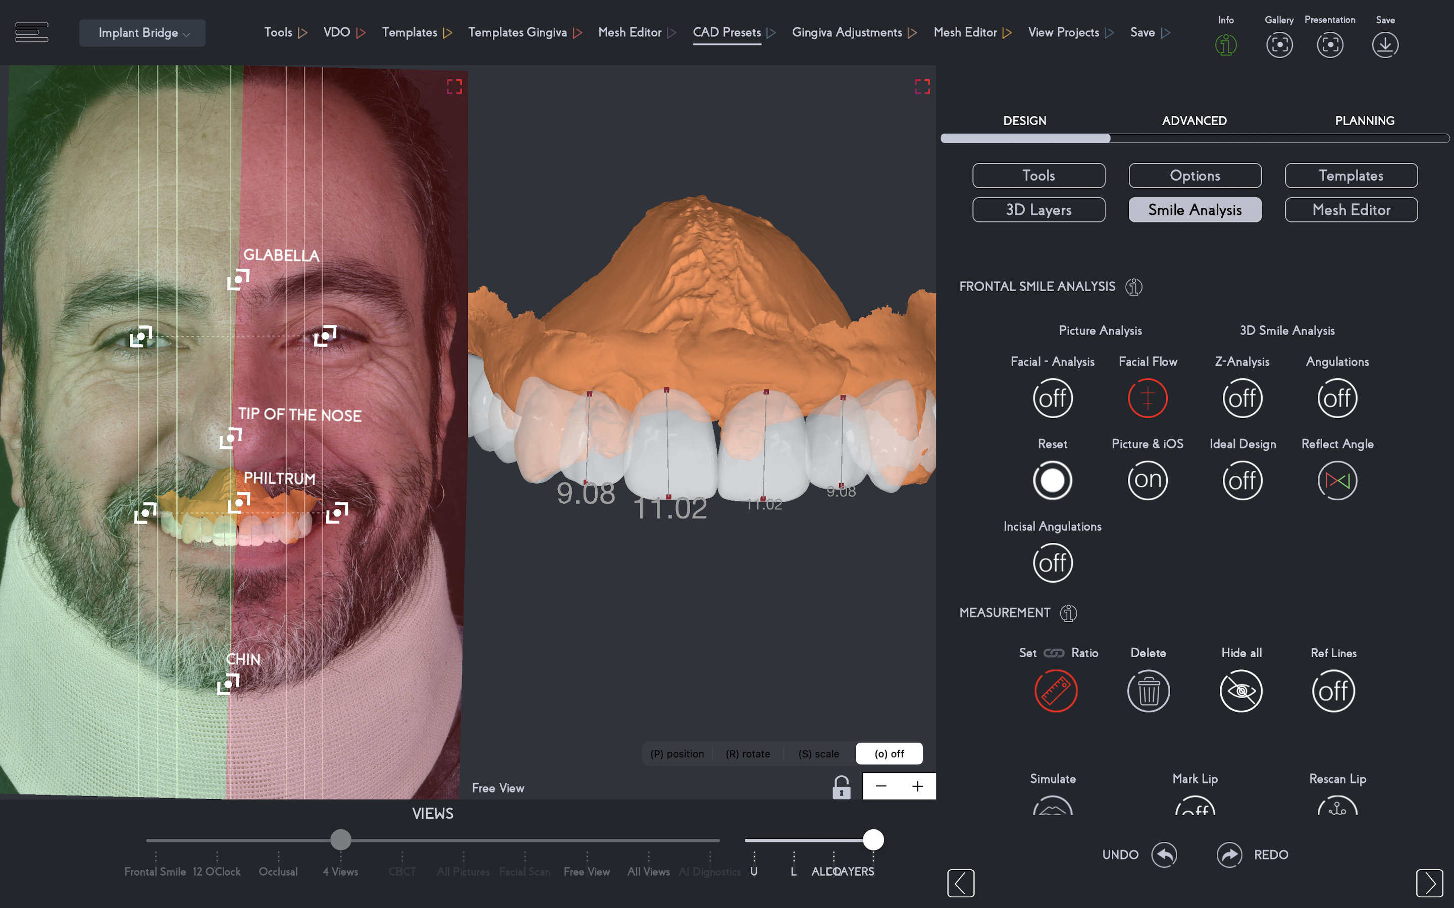Image resolution: width=1454 pixels, height=908 pixels.
Task: Go to next panel with right chevron
Action: tap(1429, 883)
